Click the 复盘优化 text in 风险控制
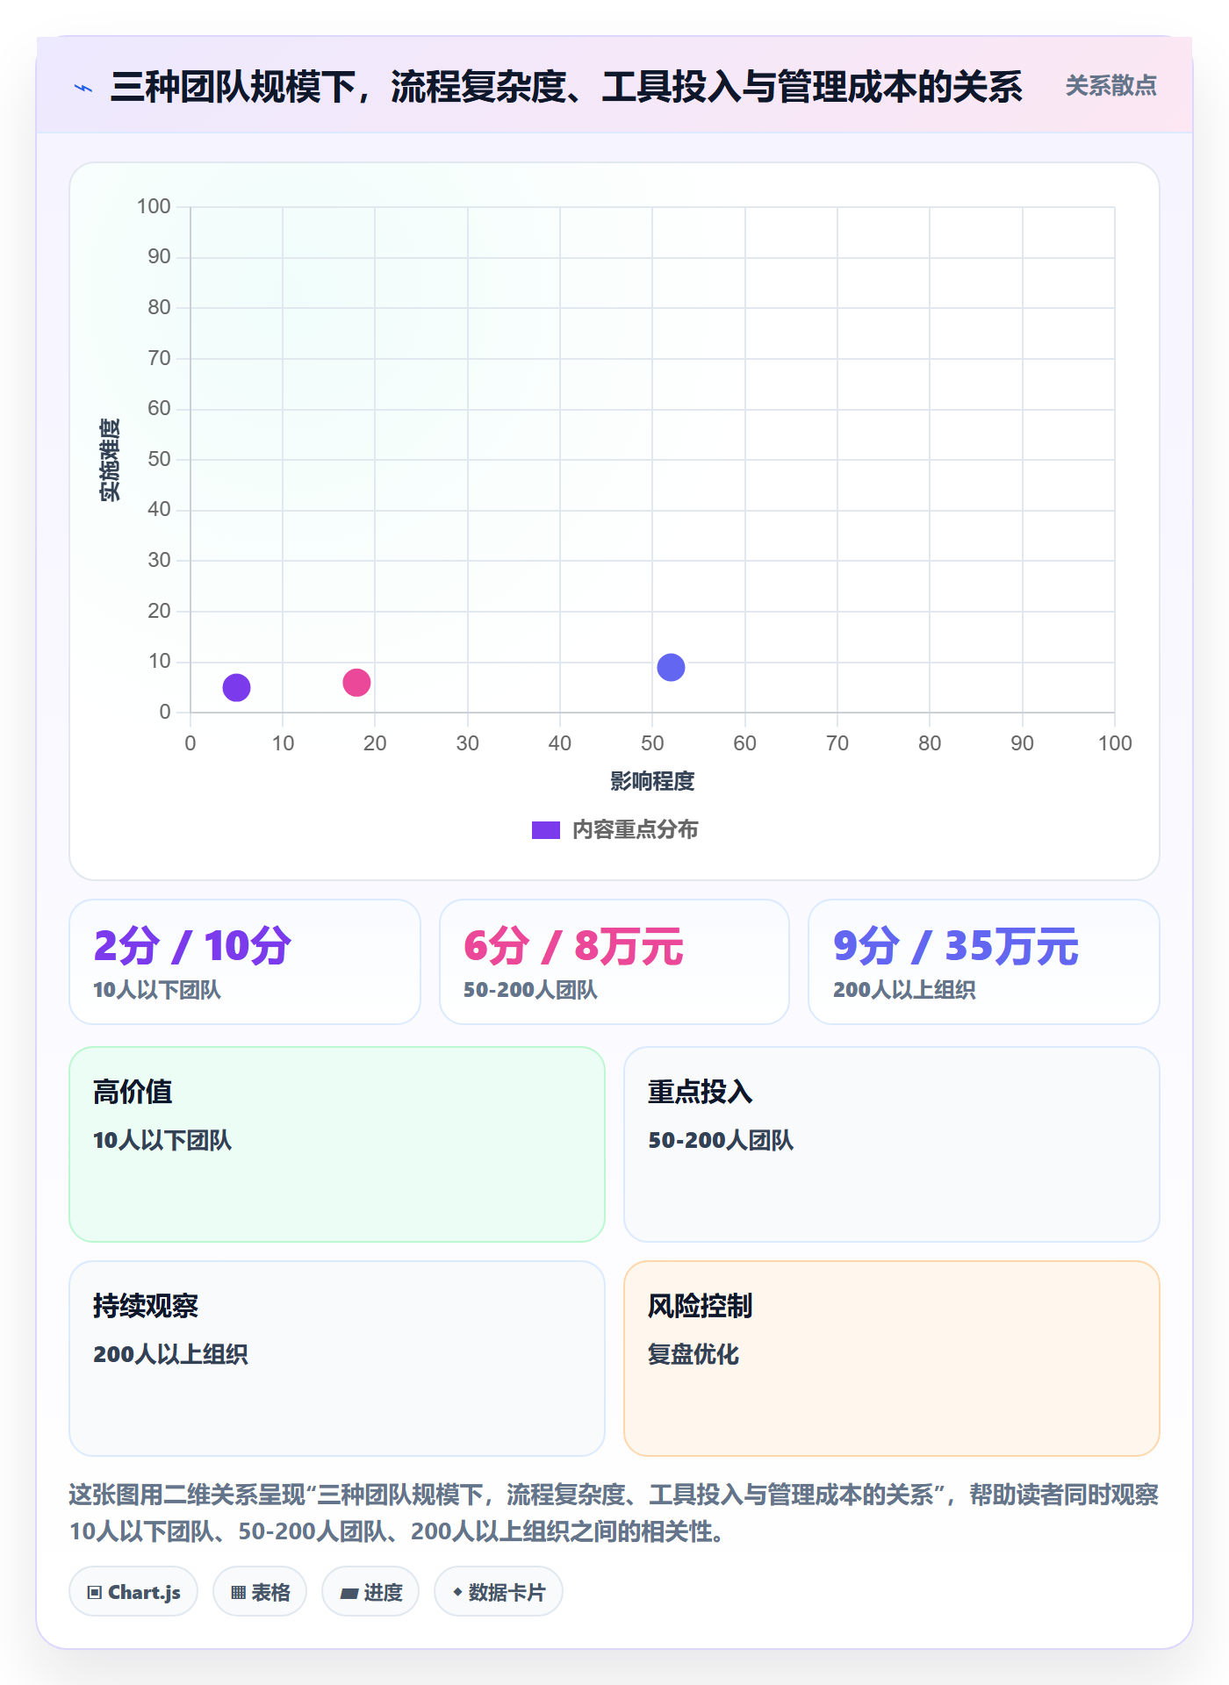 click(694, 1354)
